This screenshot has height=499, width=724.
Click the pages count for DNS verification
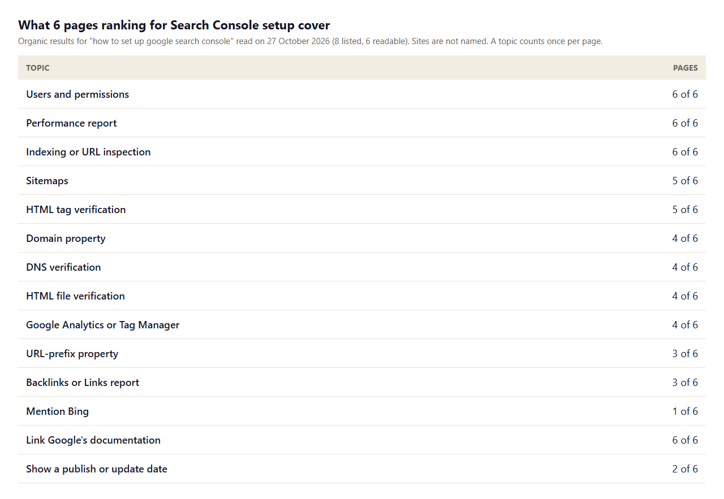pyautogui.click(x=685, y=267)
